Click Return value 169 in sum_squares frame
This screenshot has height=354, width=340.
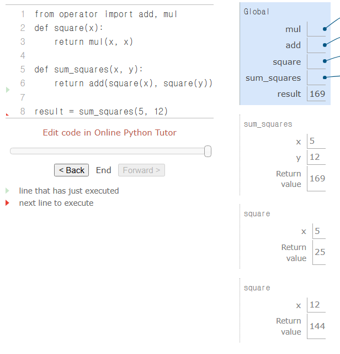(317, 178)
